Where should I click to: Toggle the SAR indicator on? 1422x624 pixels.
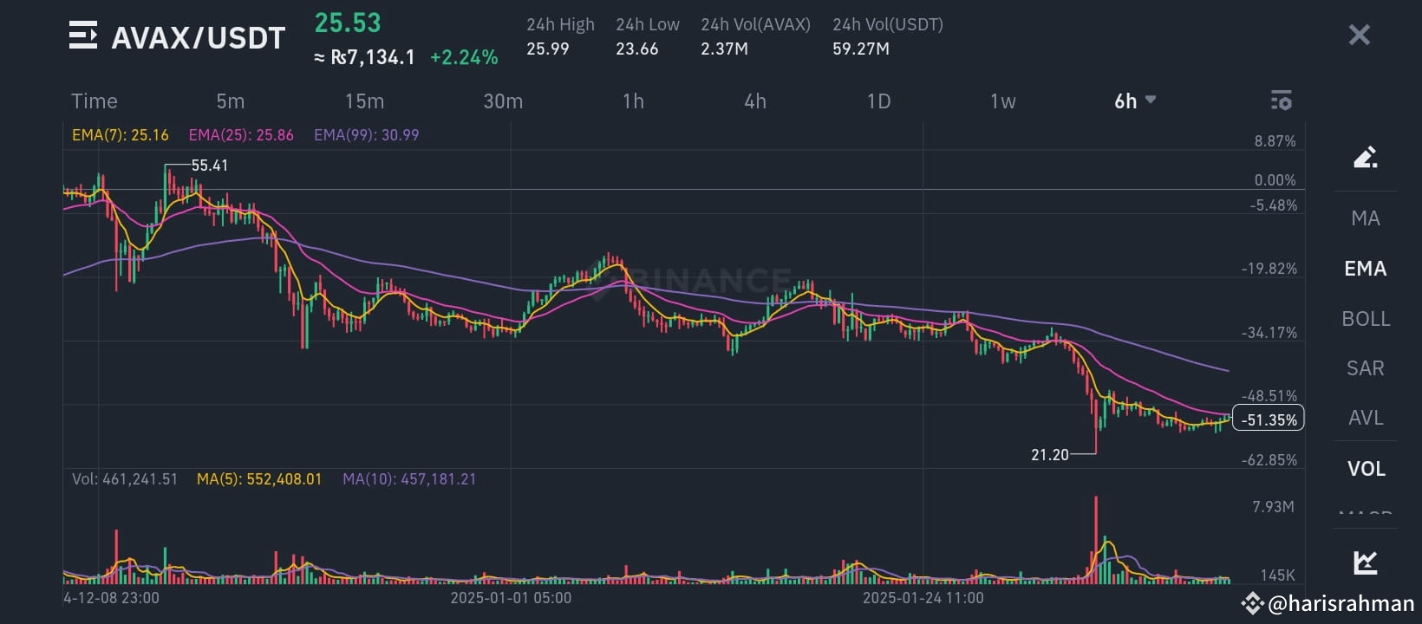[x=1364, y=368]
